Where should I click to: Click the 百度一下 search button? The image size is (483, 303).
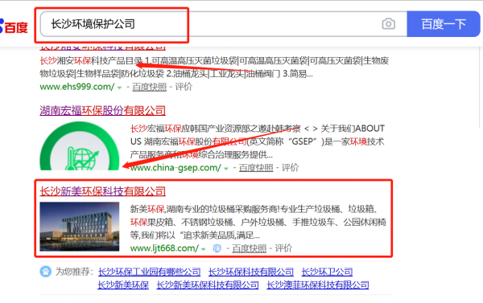[444, 24]
